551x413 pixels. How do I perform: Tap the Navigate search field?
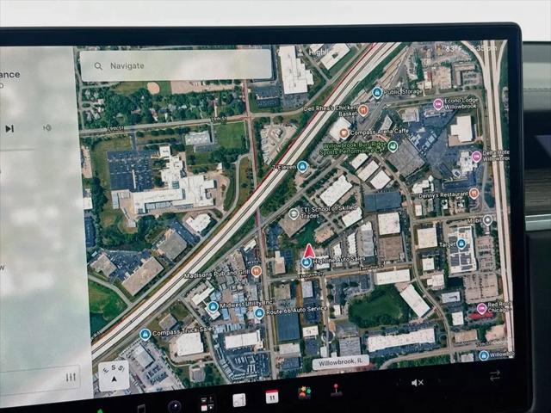point(176,65)
